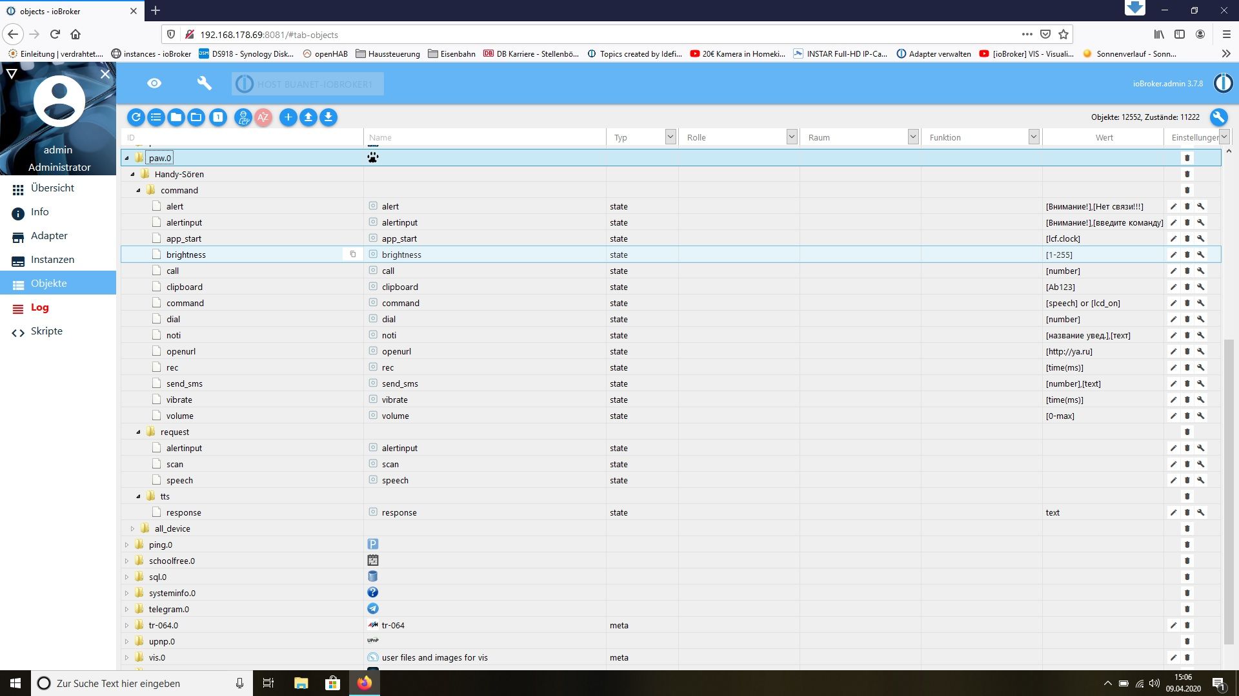Click the add new object plus button
1239x696 pixels.
pos(288,117)
